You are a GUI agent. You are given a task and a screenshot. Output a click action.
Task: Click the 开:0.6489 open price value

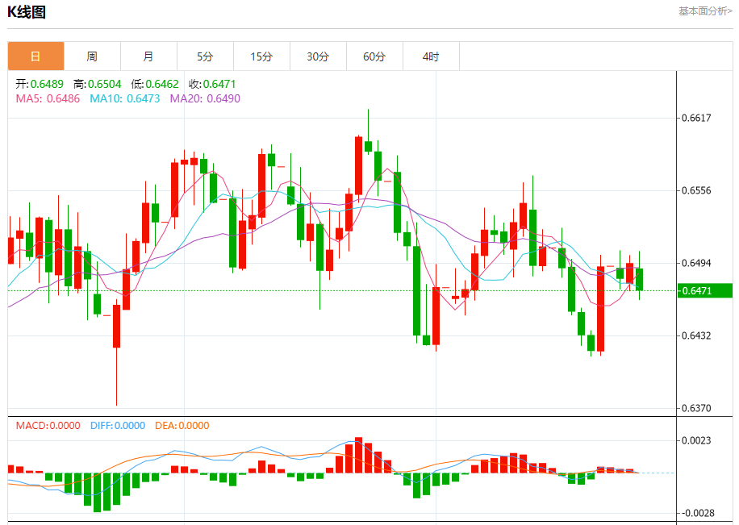pos(40,84)
